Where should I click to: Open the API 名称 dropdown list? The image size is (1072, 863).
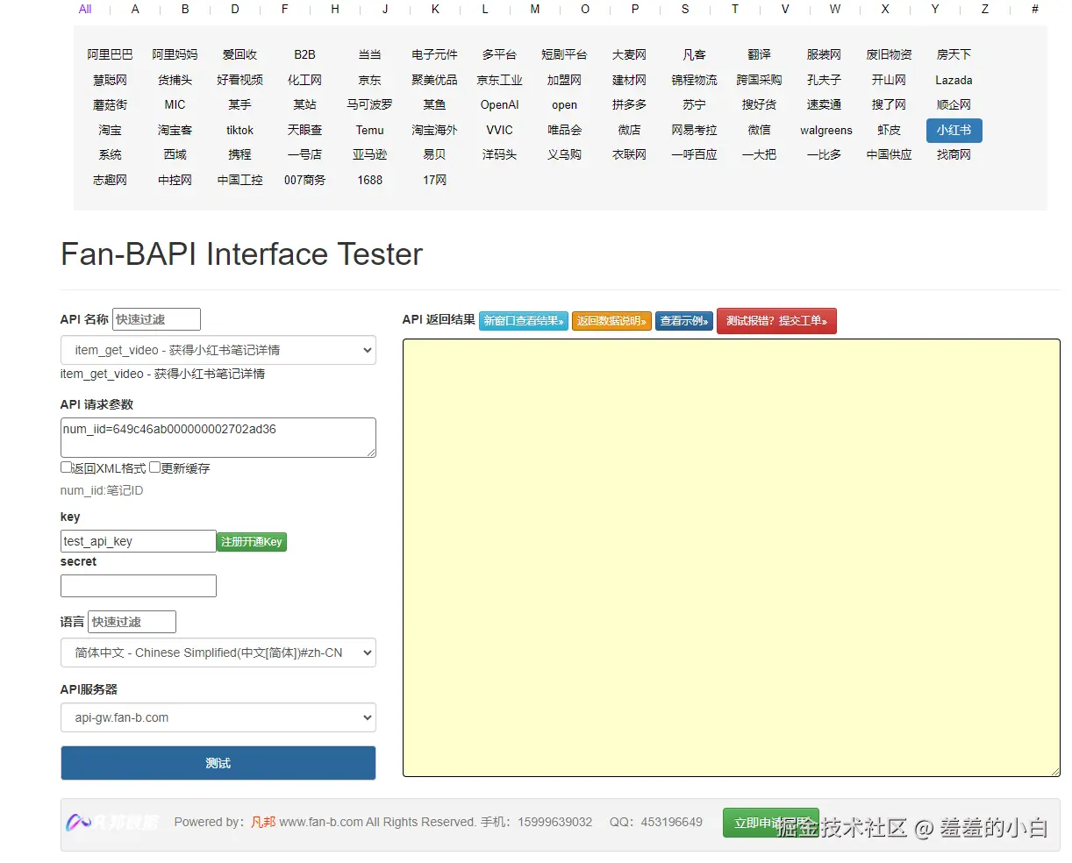pyautogui.click(x=218, y=350)
